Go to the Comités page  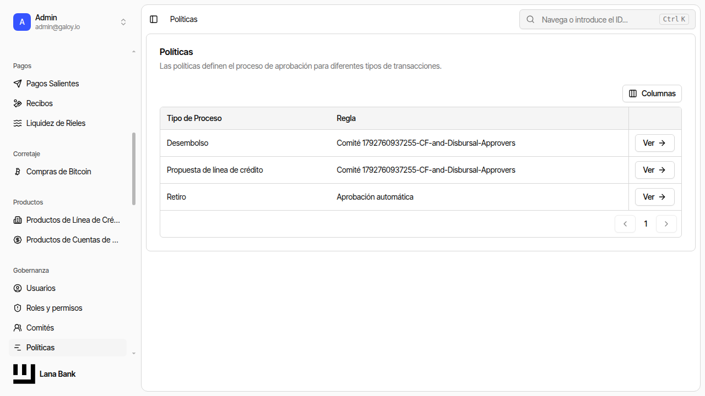pos(68,328)
